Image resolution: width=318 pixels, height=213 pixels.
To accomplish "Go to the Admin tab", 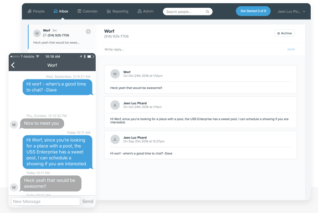I will 146,11.
